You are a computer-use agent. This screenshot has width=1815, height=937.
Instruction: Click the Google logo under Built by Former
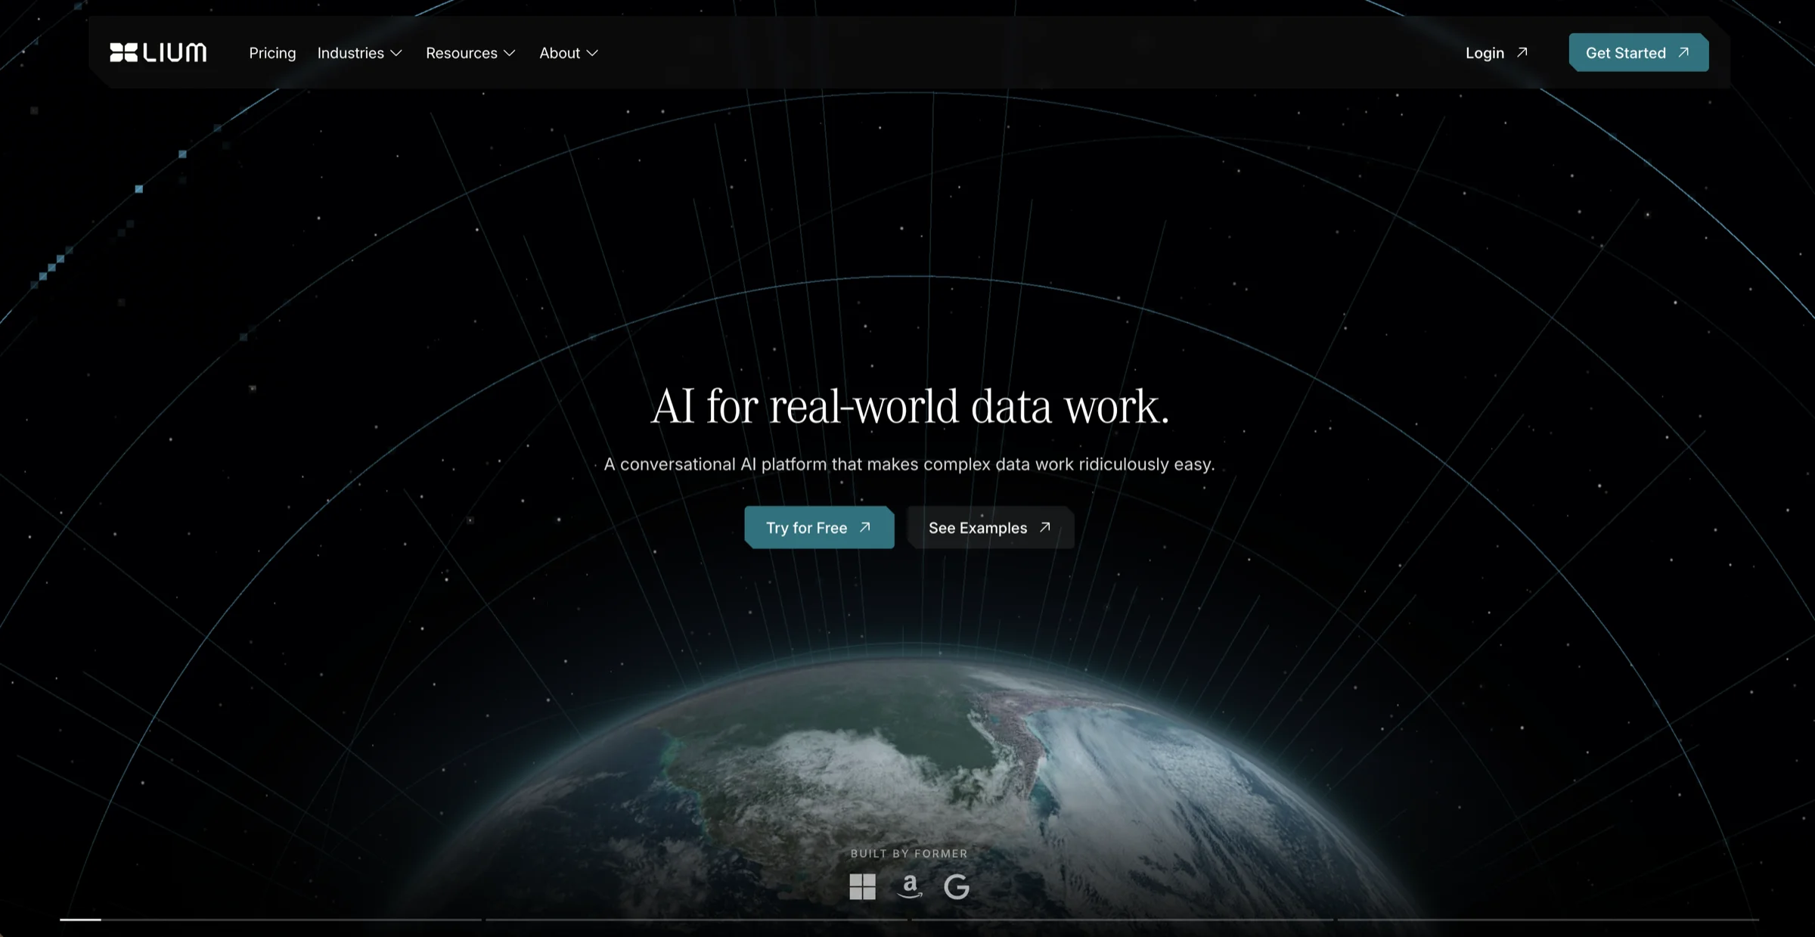point(957,886)
